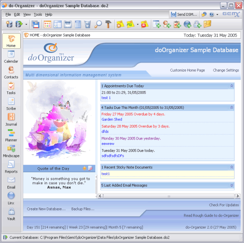Image resolution: width=244 pixels, height=243 pixels.
Task: Click the horizontal scrollbar left arrow
Action: pyautogui.click(x=100, y=196)
